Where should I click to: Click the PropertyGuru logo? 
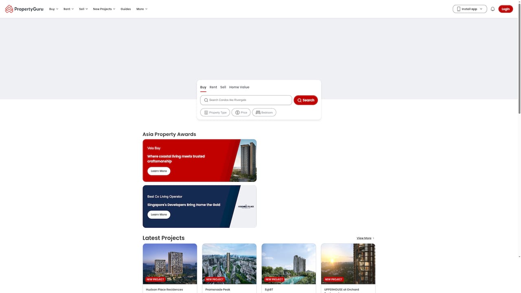click(x=24, y=9)
